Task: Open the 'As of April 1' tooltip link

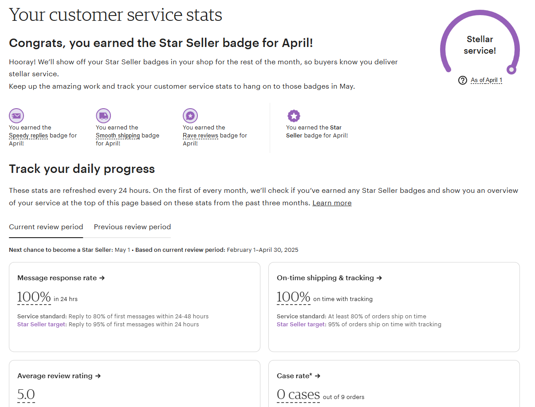Action: 486,80
